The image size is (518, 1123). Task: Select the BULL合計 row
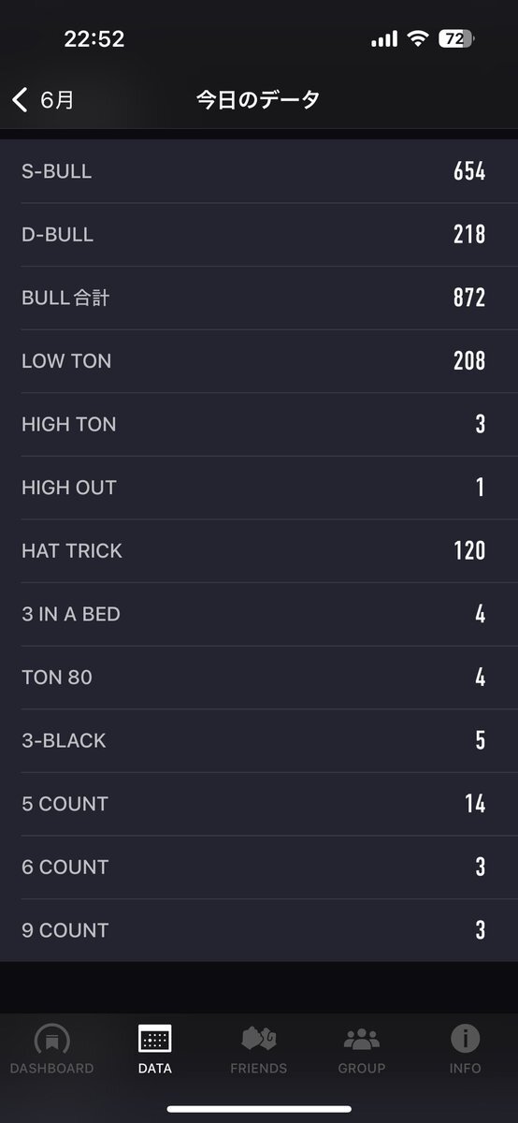(x=259, y=298)
